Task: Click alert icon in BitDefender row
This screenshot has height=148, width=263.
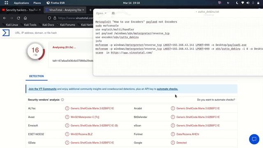Action: (173, 117)
